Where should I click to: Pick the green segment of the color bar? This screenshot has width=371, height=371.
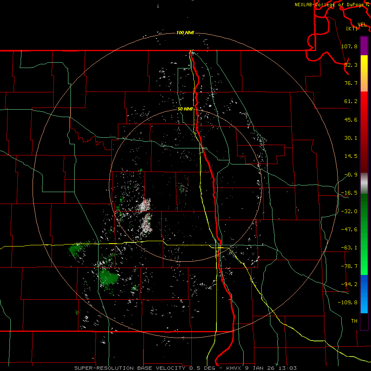pos(364,234)
